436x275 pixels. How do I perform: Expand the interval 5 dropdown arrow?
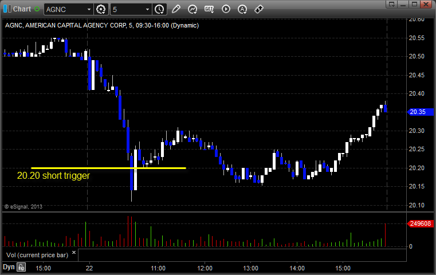coord(148,10)
